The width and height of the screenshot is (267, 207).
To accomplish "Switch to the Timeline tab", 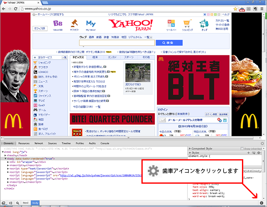I will pyautogui.click(x=66, y=143).
